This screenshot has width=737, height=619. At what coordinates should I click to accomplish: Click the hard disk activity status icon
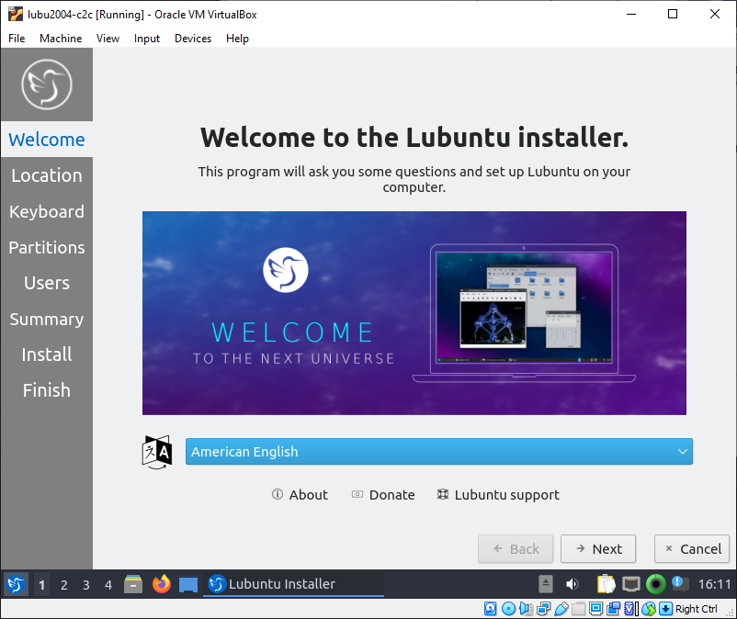(x=492, y=609)
